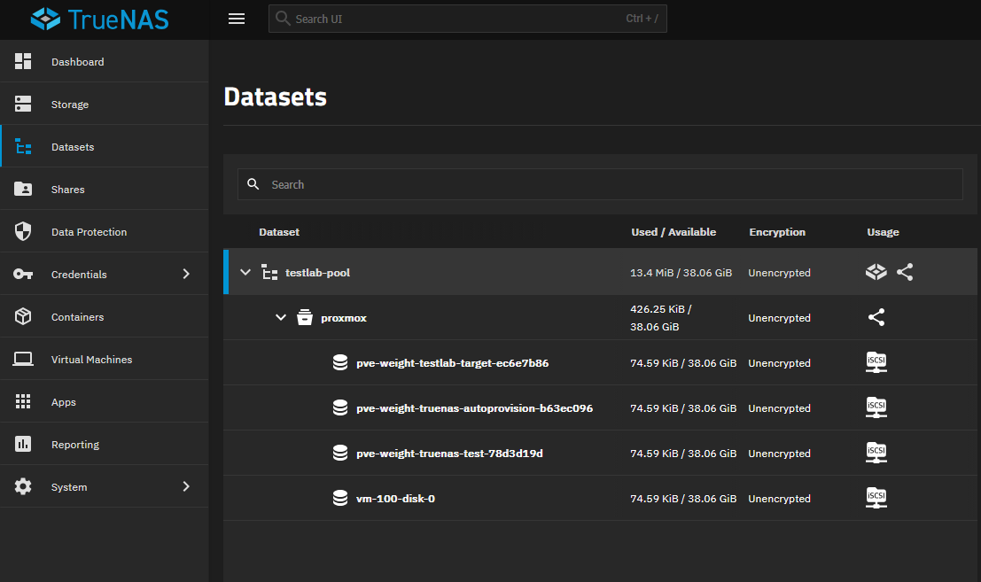The width and height of the screenshot is (981, 582).
Task: Expand the Credentials submenu arrow
Action: click(x=186, y=274)
